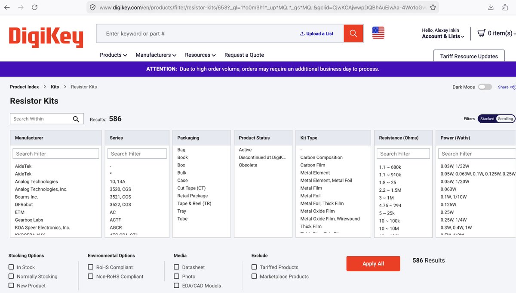The width and height of the screenshot is (516, 293).
Task: Check the Datasheet media checkbox
Action: pos(177,267)
